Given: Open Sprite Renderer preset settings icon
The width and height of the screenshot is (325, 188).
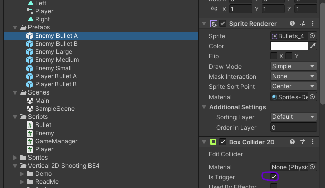Looking at the screenshot, I should coord(303,23).
